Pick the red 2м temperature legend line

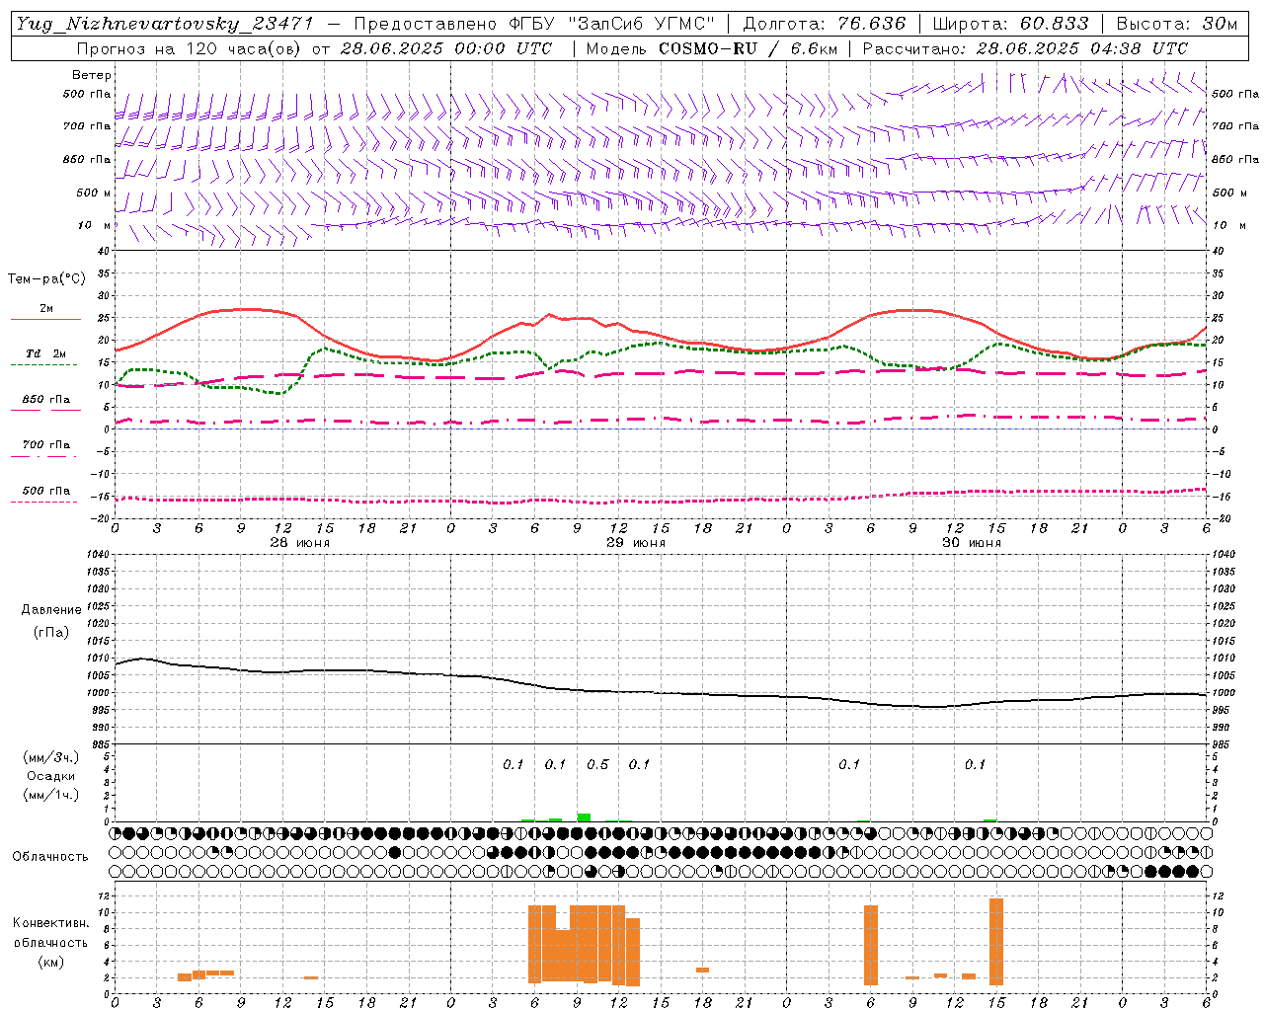(x=45, y=319)
